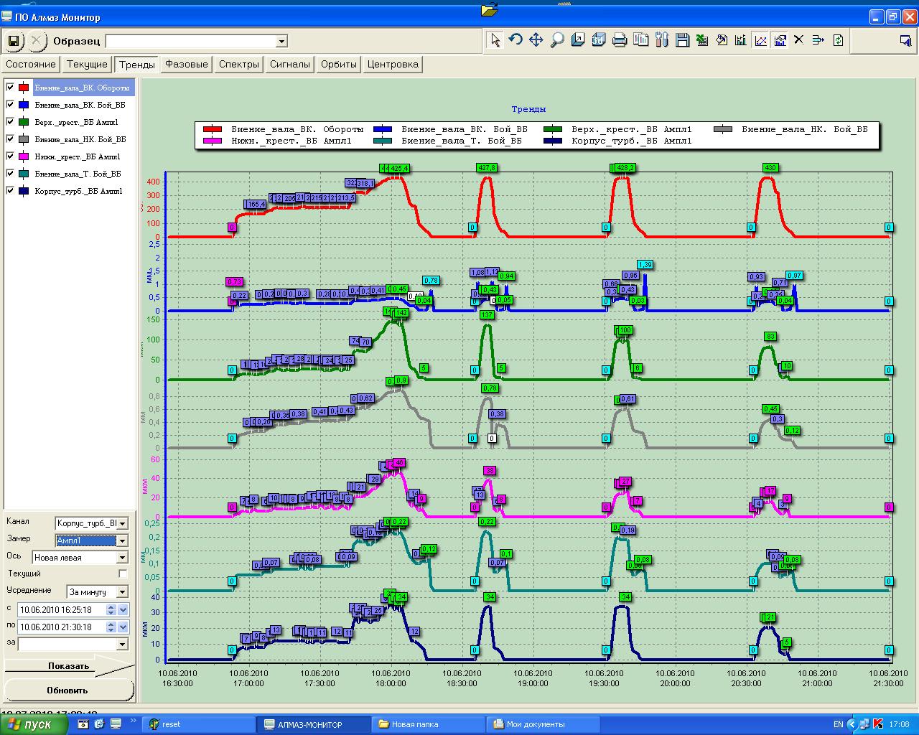Enable the Текущий checkbox
The width and height of the screenshot is (919, 735).
tap(123, 574)
